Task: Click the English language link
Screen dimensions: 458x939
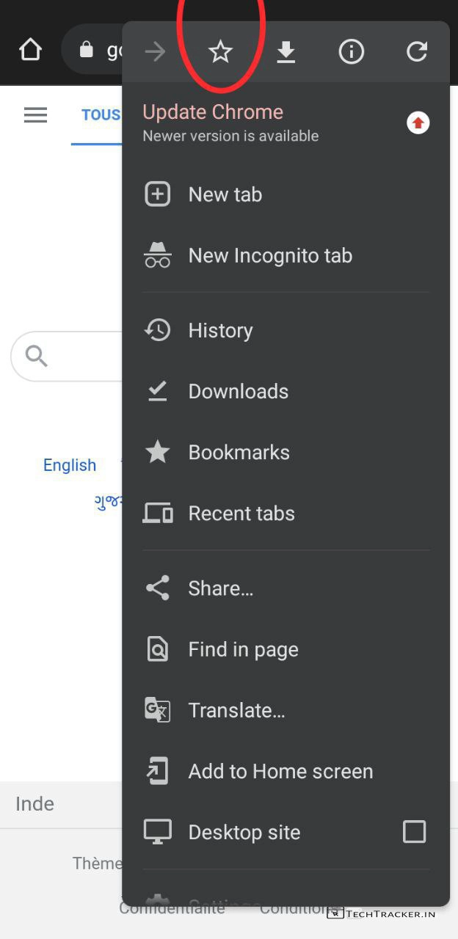Action: (x=70, y=465)
